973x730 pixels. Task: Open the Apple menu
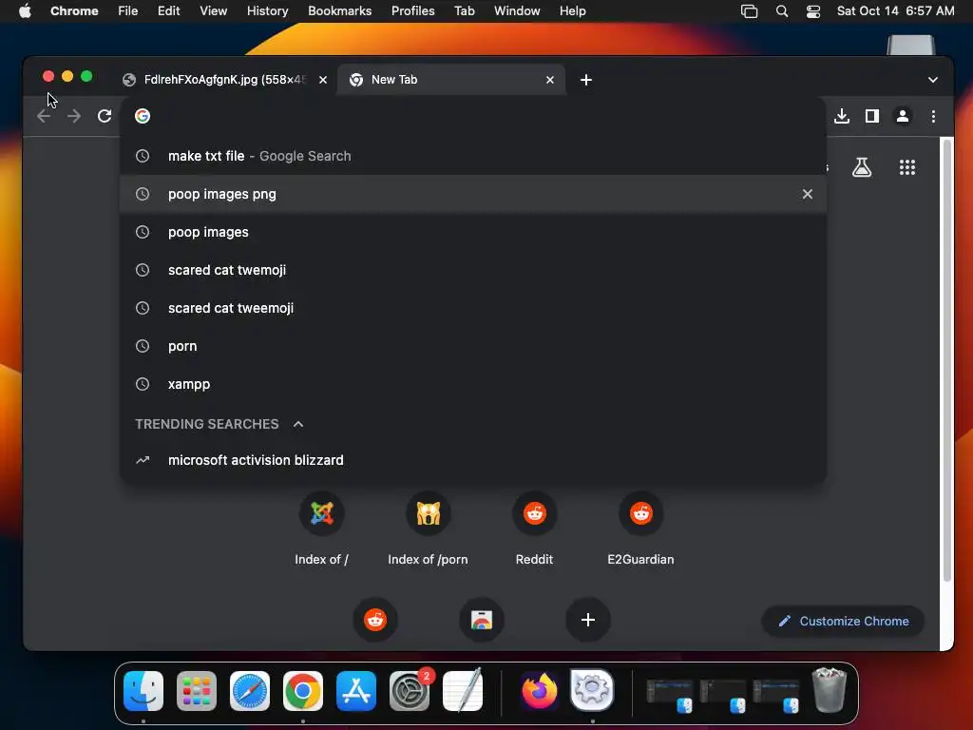(x=25, y=11)
